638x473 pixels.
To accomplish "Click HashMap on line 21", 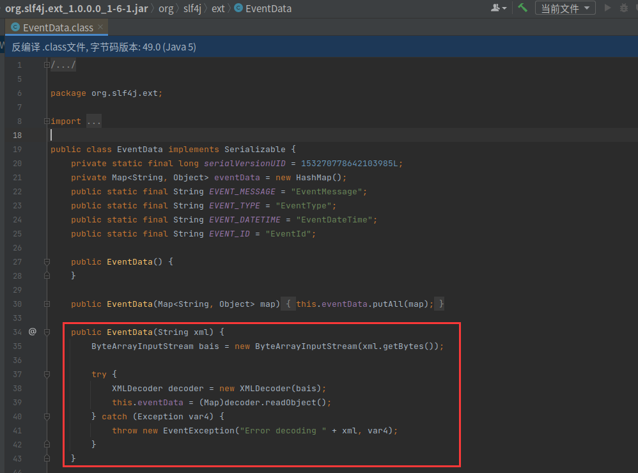I will [x=314, y=177].
